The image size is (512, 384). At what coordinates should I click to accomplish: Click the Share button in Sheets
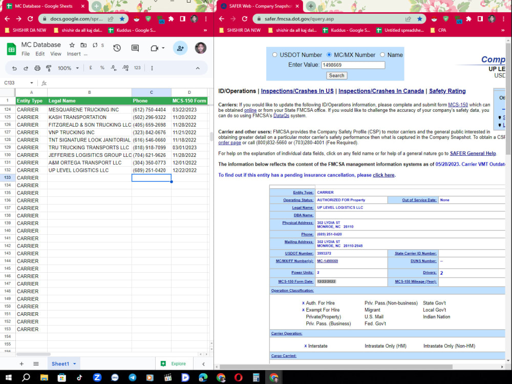[180, 48]
